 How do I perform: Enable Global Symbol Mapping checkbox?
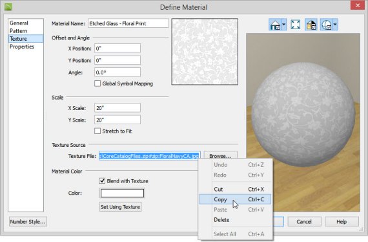click(x=97, y=83)
